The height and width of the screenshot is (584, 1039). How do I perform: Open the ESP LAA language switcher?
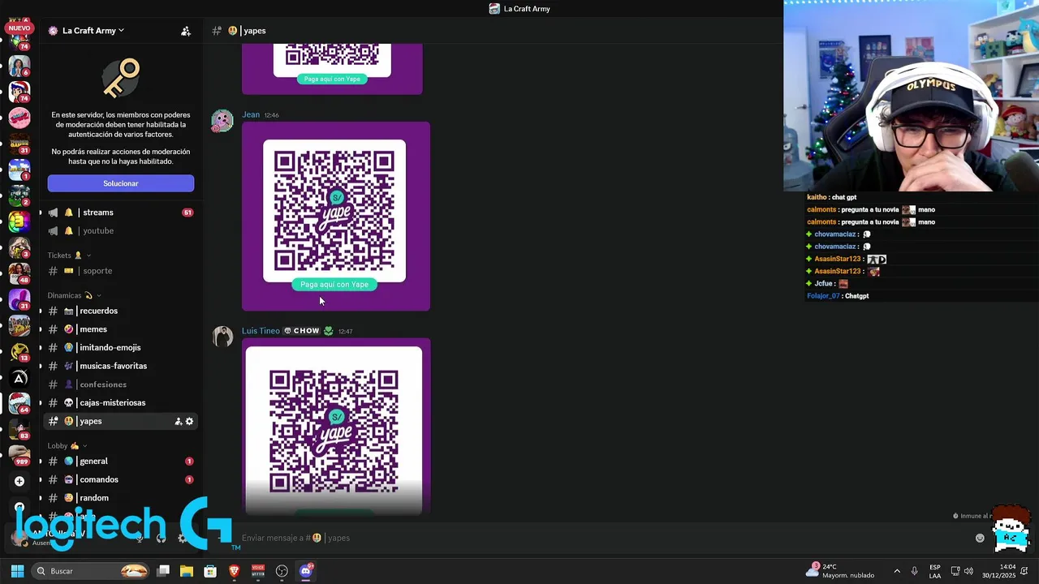(935, 571)
